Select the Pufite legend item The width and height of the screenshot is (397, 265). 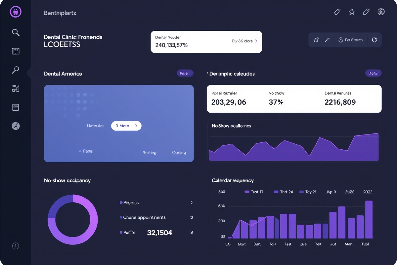coord(127,233)
